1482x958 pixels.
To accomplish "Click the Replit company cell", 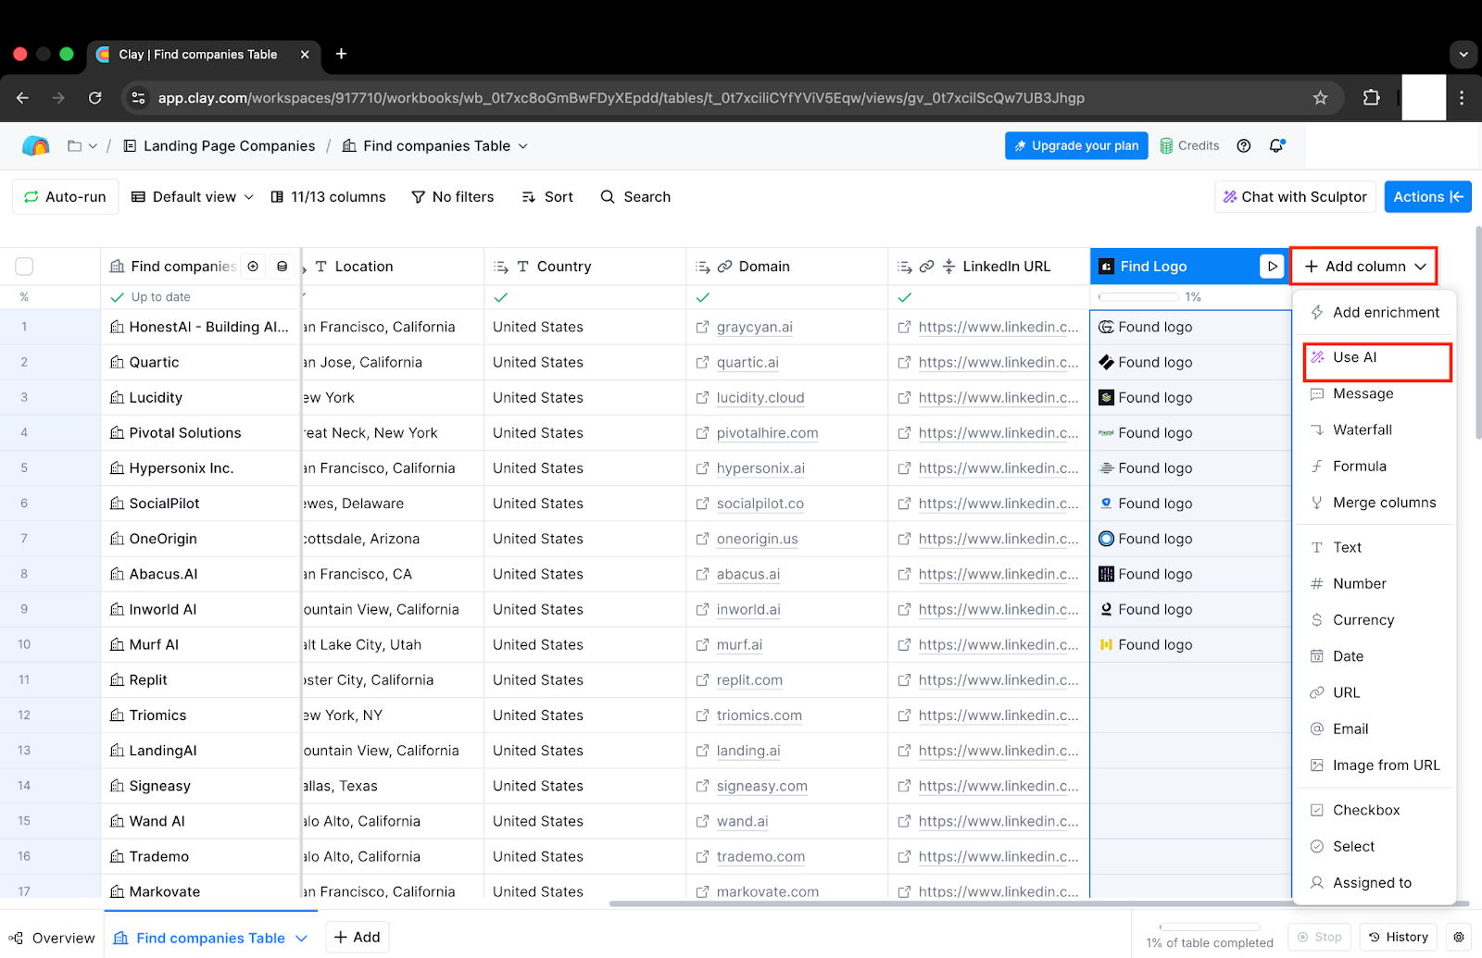I will 200,679.
